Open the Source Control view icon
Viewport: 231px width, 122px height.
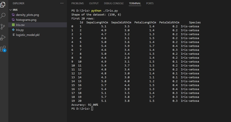click(x=3, y=27)
